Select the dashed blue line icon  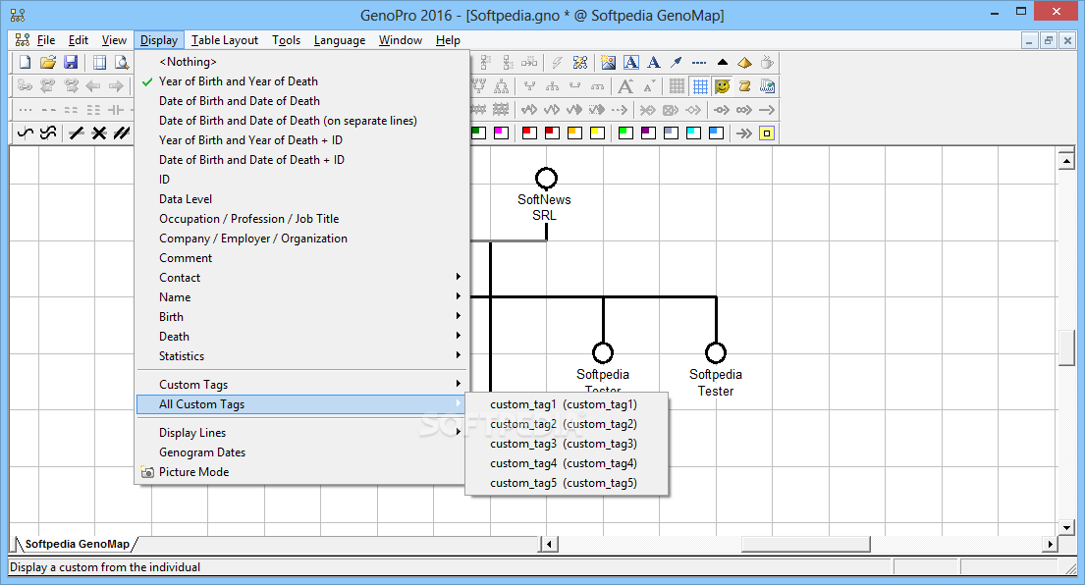pyautogui.click(x=699, y=62)
